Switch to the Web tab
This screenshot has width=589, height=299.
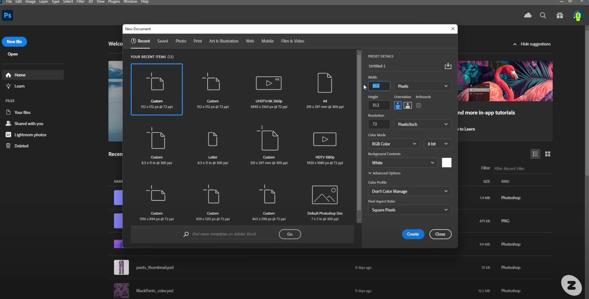[250, 41]
